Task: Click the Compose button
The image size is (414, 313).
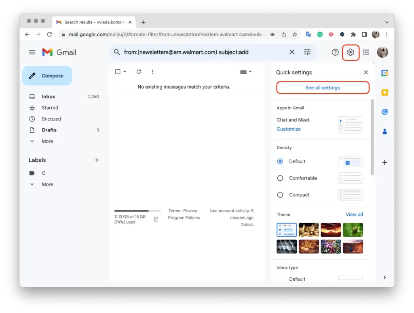Action: [x=47, y=76]
